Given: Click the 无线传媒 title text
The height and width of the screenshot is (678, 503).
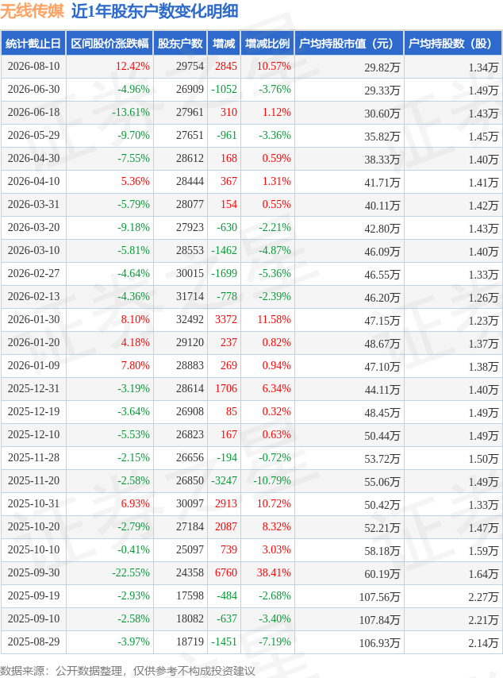Looking at the screenshot, I should pyautogui.click(x=33, y=11).
